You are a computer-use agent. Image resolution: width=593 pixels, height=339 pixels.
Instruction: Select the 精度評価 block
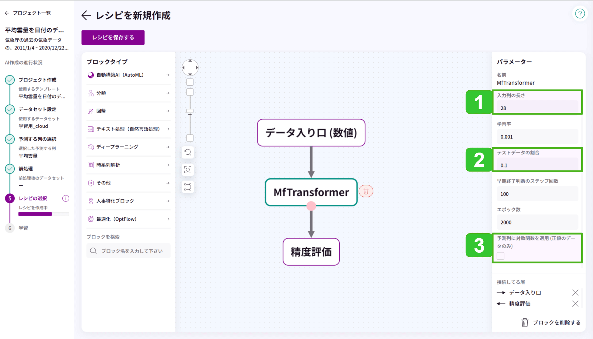click(311, 252)
